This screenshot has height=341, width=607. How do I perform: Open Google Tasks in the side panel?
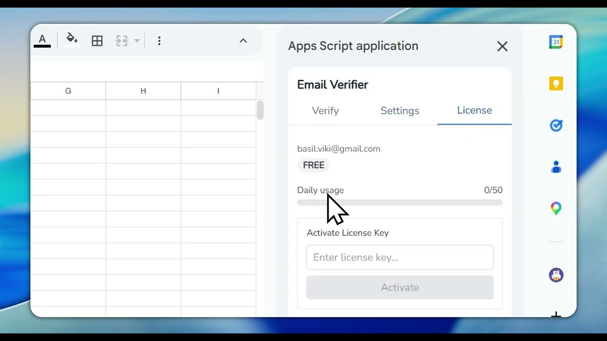[x=556, y=125]
